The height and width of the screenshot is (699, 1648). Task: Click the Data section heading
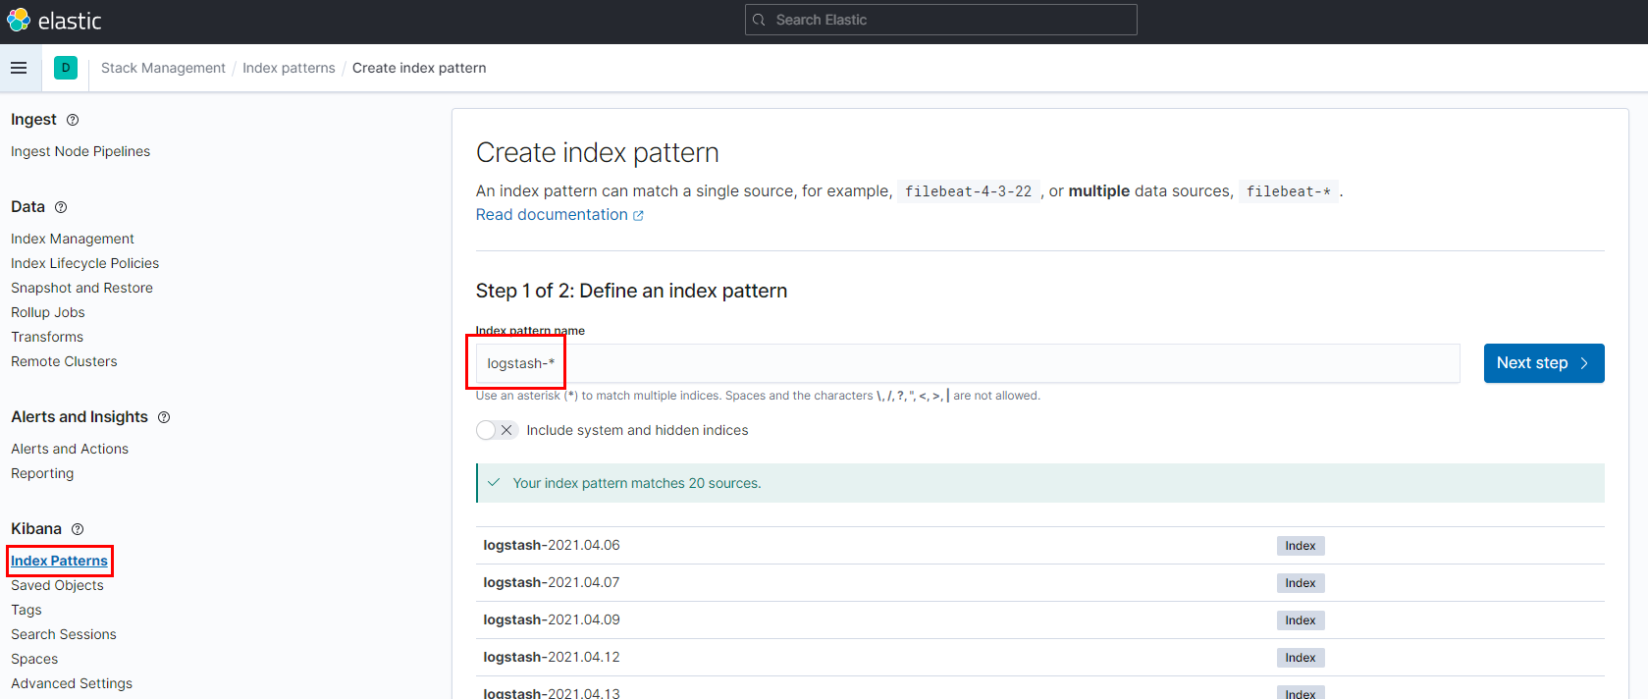pos(27,207)
